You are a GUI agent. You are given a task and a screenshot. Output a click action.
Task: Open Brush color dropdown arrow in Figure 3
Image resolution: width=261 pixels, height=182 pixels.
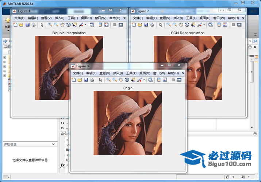144,80
